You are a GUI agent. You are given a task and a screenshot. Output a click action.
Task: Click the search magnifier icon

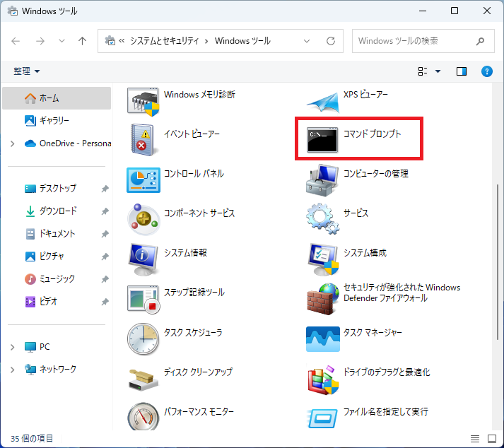click(x=480, y=41)
